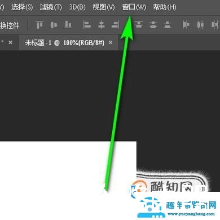Screen dimensions: 220x220
Task: Click the distribute vertical centers icon
Action: pyautogui.click(x=153, y=25)
